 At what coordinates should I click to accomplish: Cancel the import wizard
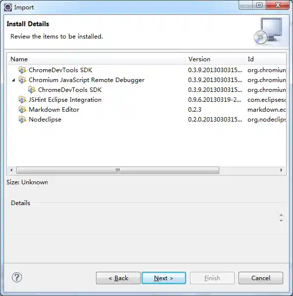[x=261, y=278]
